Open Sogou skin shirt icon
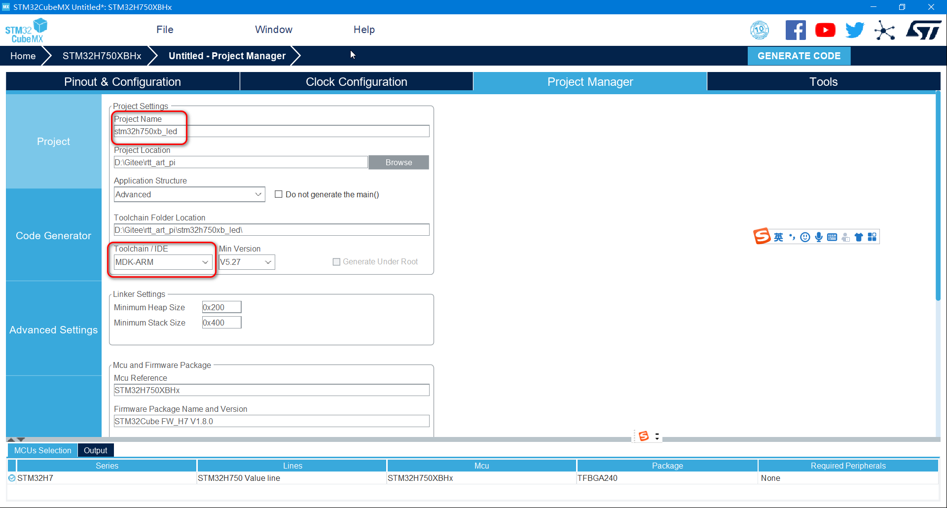 pos(859,237)
